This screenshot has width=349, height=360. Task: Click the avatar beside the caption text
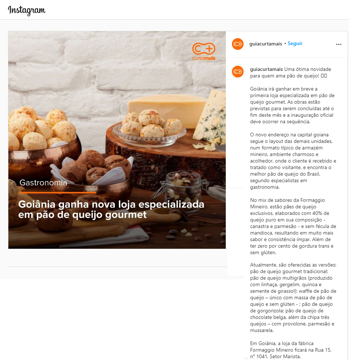tap(238, 72)
